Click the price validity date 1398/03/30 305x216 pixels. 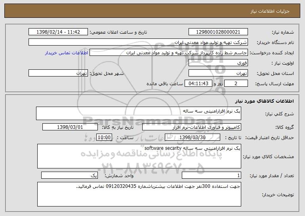[x=193, y=138]
